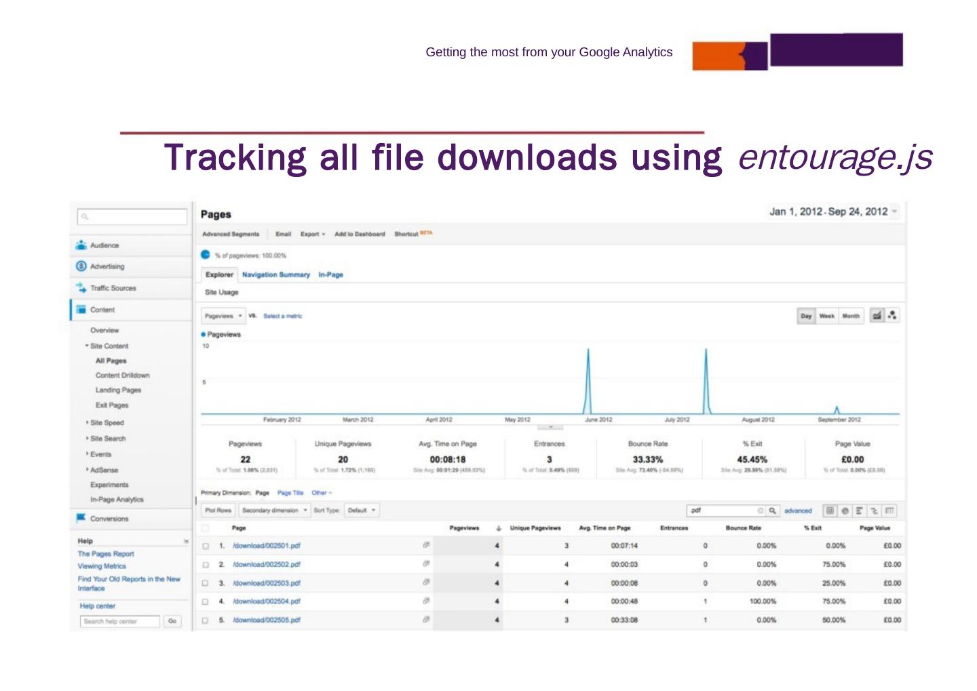This screenshot has height=691, width=977.
Task: Open link icon for /download/002501.pdf
Action: pyautogui.click(x=426, y=545)
